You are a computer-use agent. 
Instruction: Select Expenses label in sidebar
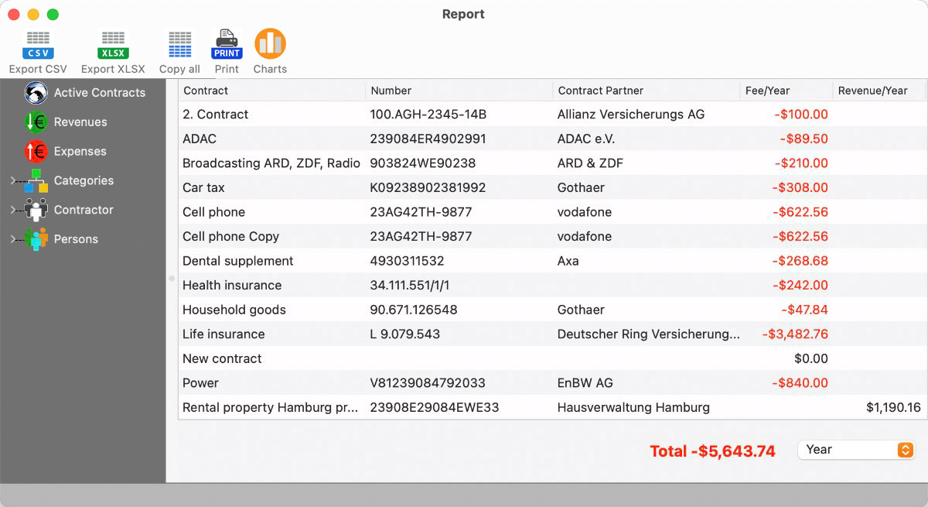[x=80, y=152]
